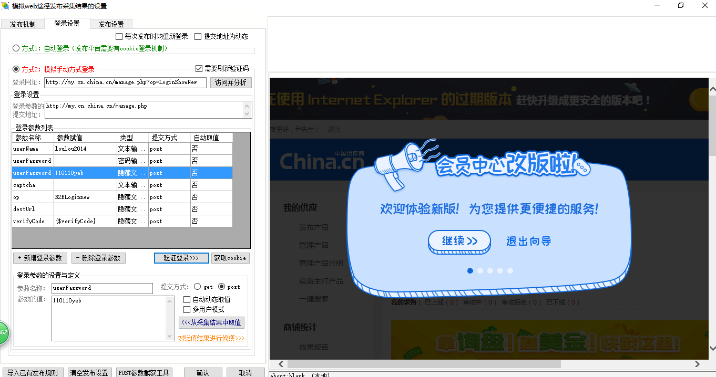
Task: Click the 继续>> button in the popup
Action: pyautogui.click(x=459, y=241)
